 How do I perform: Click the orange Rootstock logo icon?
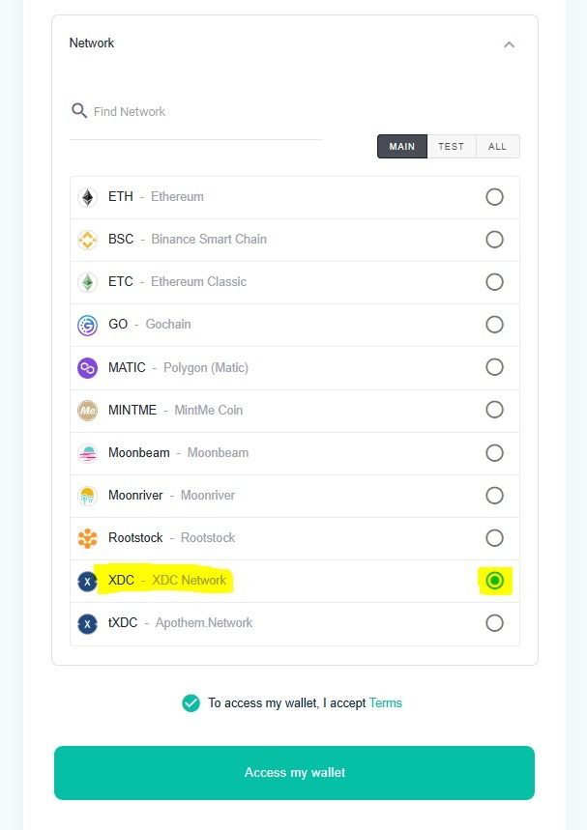point(88,538)
